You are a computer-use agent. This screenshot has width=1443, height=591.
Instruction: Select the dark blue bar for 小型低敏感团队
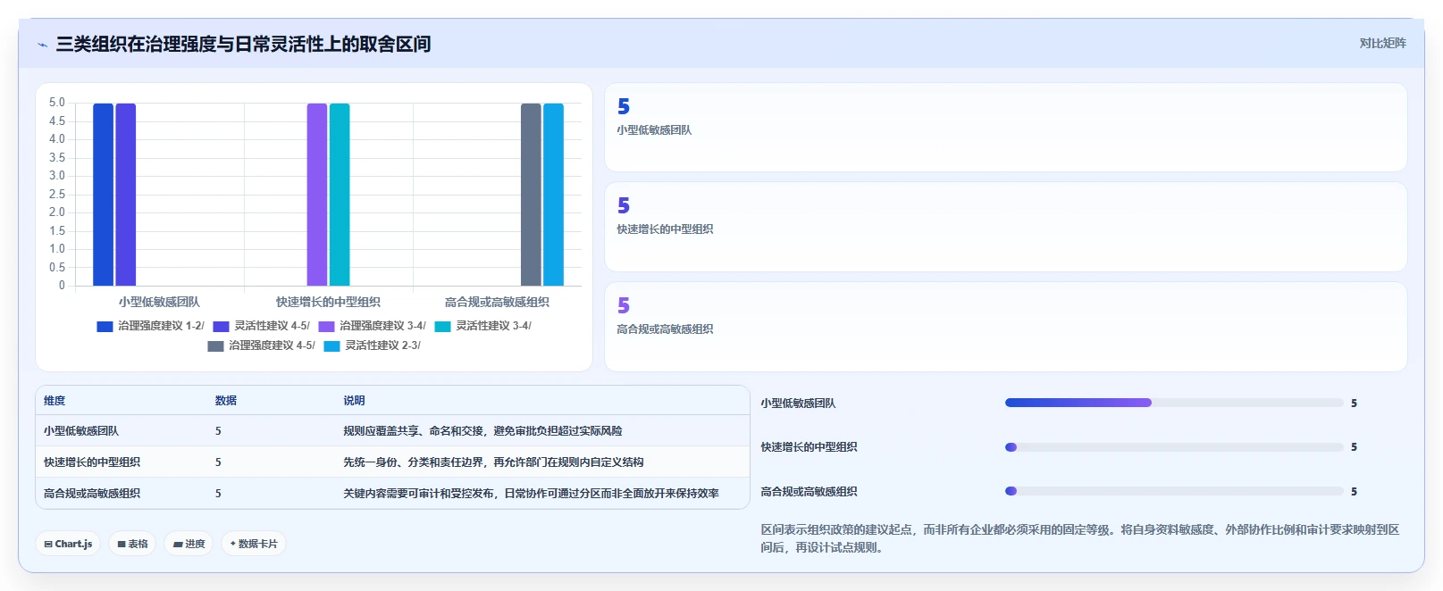(x=104, y=195)
